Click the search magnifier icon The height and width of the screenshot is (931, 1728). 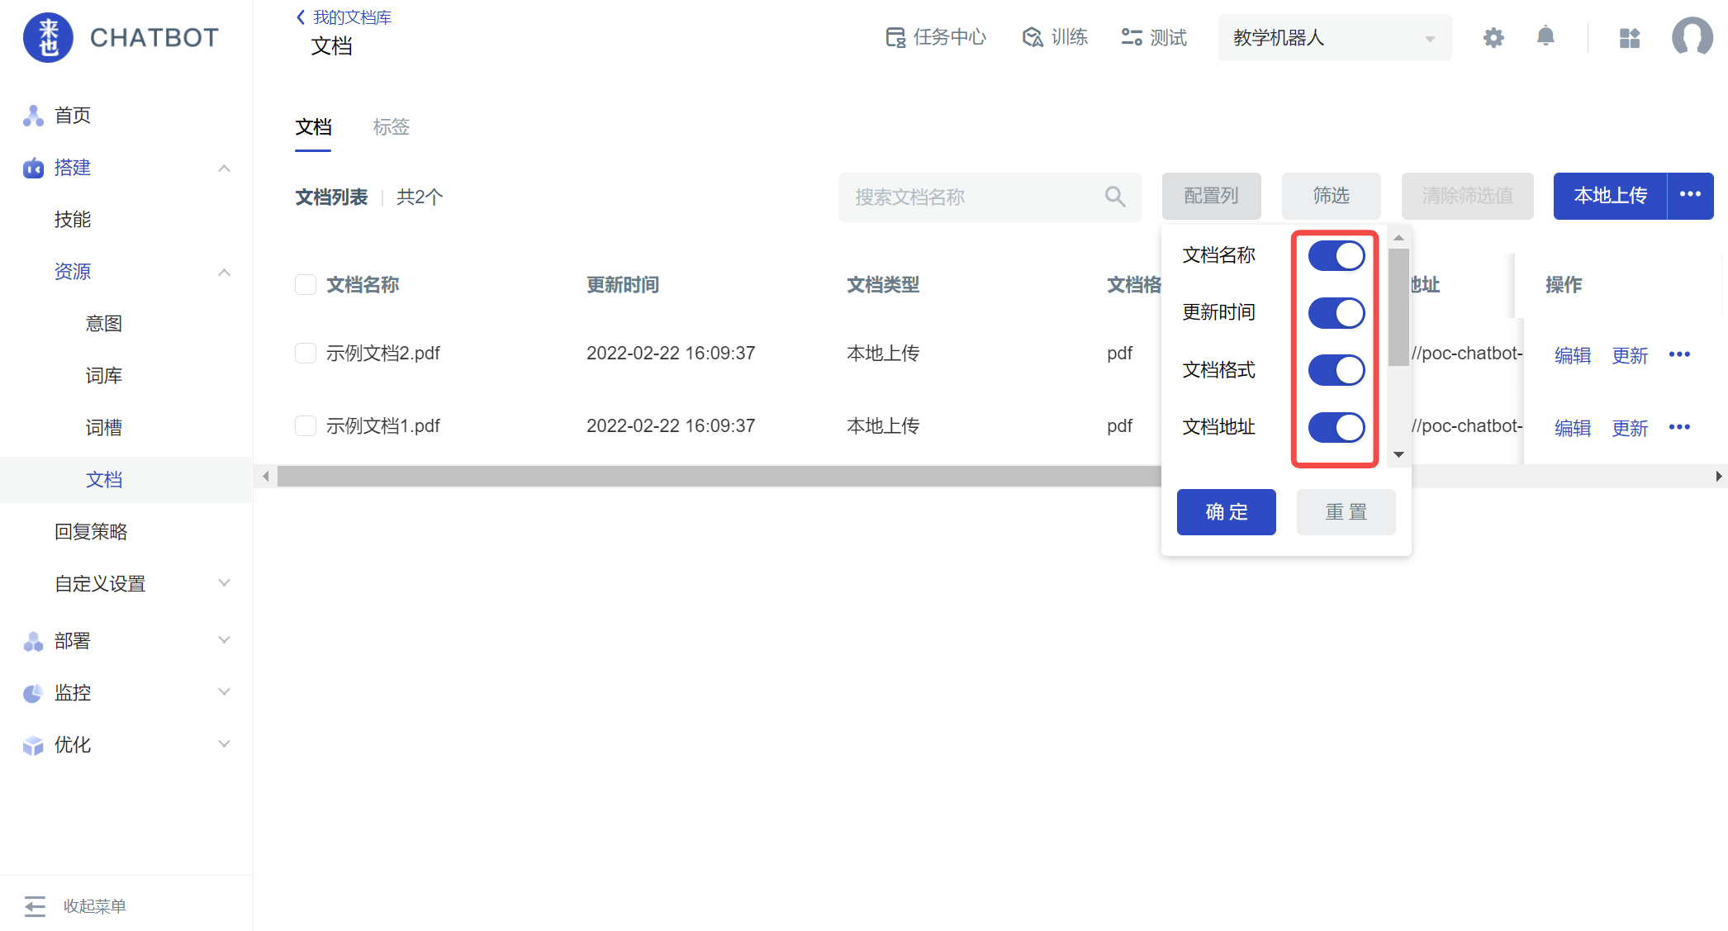click(1115, 197)
